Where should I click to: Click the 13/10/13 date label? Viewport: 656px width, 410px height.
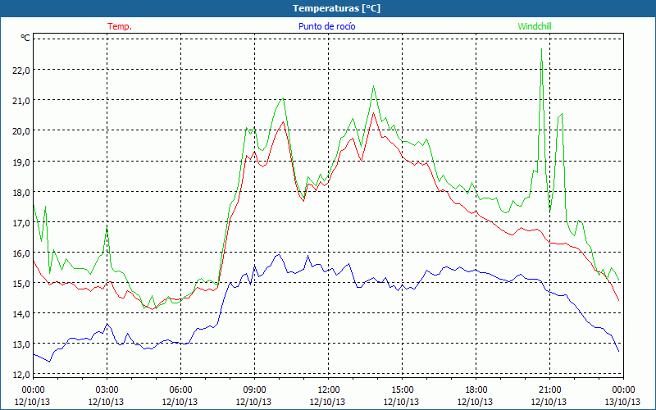(x=623, y=402)
